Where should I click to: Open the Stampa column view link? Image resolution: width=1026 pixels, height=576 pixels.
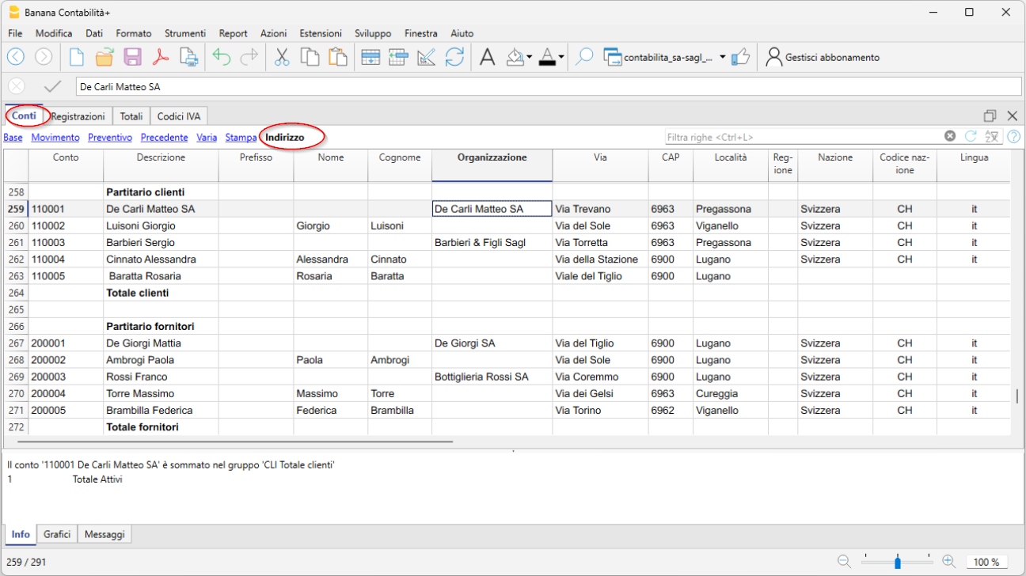(241, 137)
